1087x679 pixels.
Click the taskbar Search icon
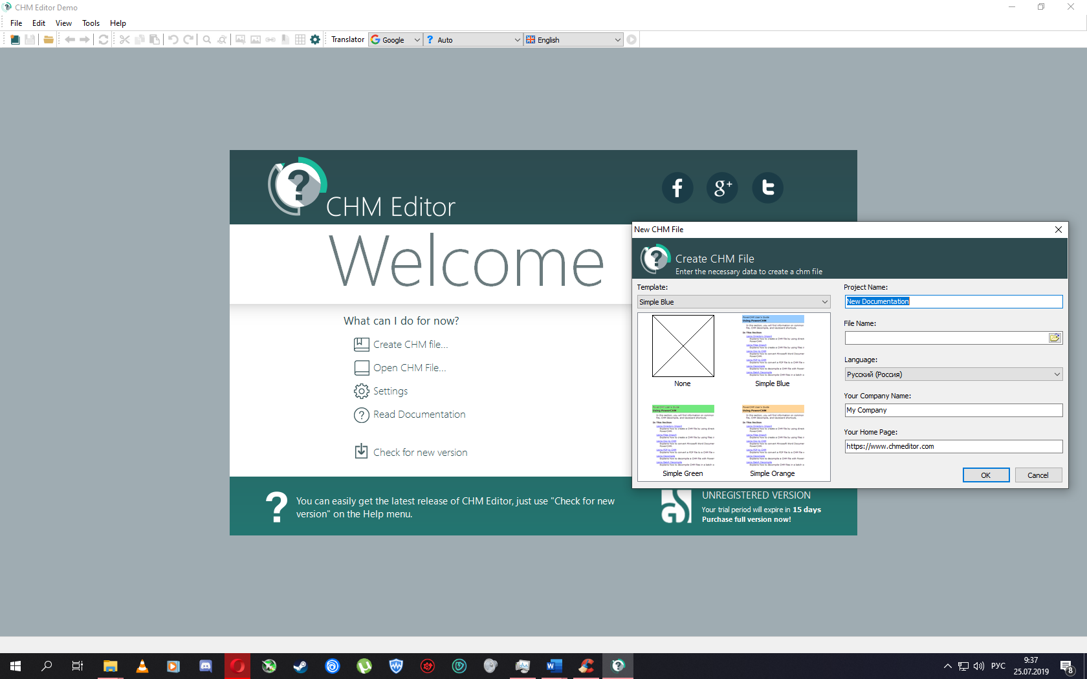click(x=47, y=666)
